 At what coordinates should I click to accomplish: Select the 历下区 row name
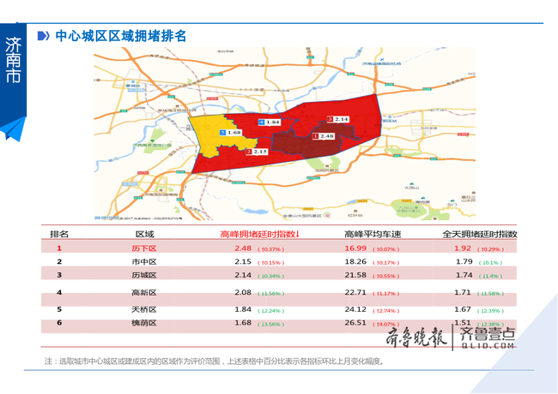(x=144, y=248)
